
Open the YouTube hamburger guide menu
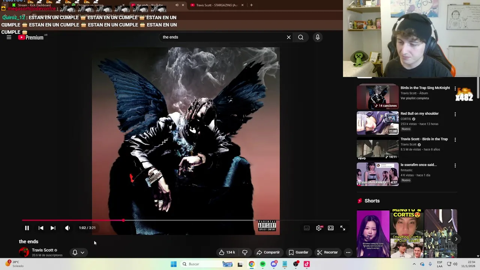(9, 37)
